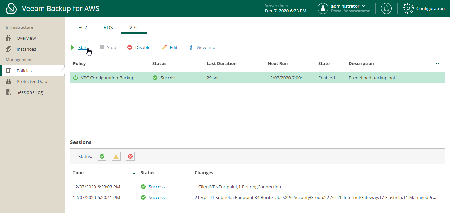450x213 pixels.
Task: Click the View Info link
Action: coord(206,48)
